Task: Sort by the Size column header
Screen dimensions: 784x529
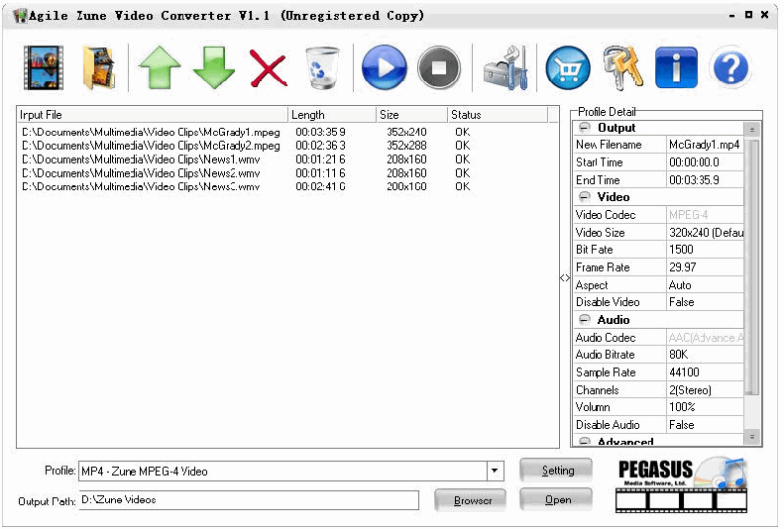Action: (x=411, y=115)
